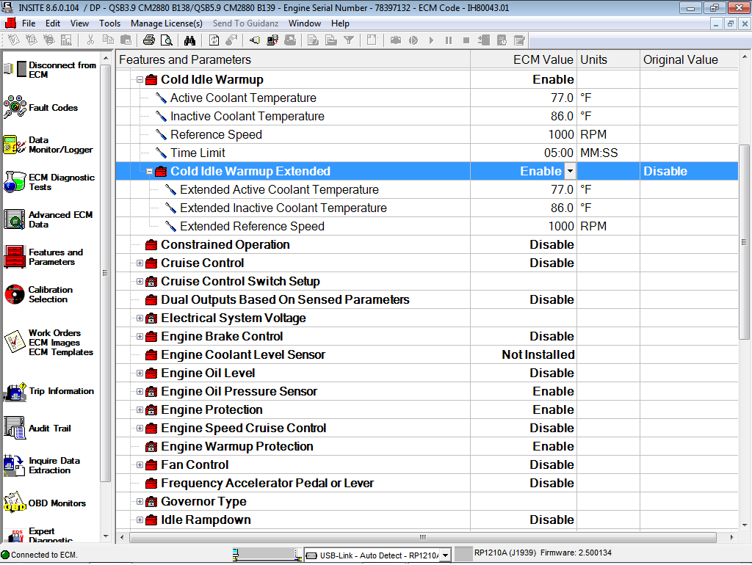Viewport: 752px width, 565px height.
Task: Click the Print Preview toolbar icon
Action: (x=167, y=40)
